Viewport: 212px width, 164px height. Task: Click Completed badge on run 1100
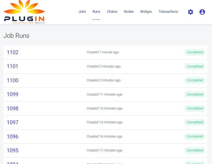tap(195, 80)
